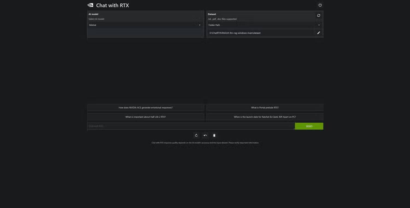Click the supported file types text
Image resolution: width=410 pixels, height=208 pixels.
point(222,19)
